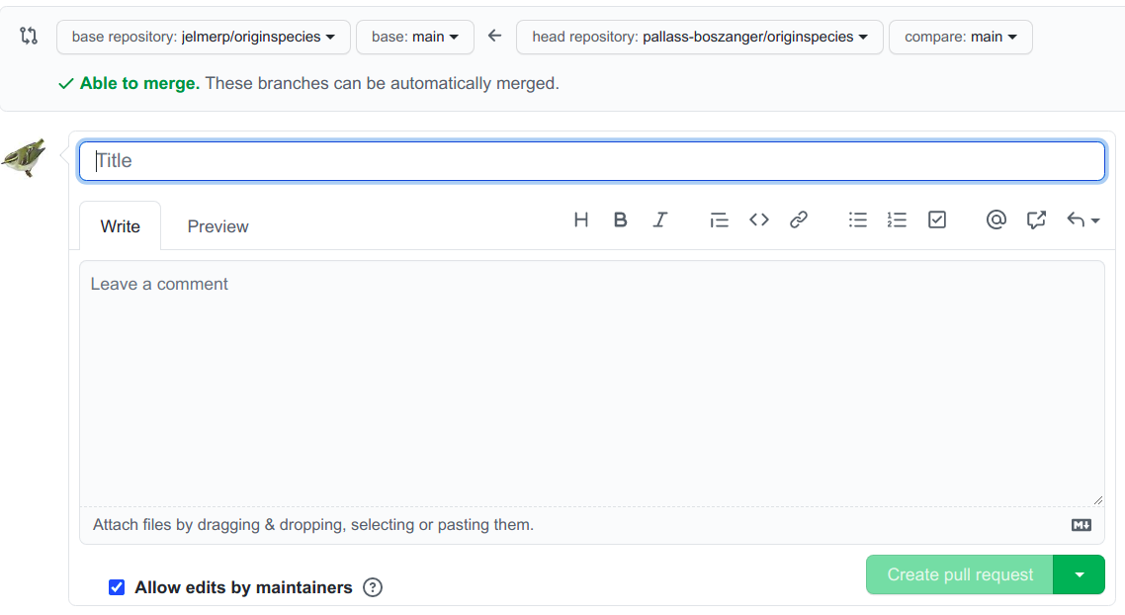Expand head repository selector dropdown
This screenshot has height=615, width=1125.
pyautogui.click(x=700, y=37)
